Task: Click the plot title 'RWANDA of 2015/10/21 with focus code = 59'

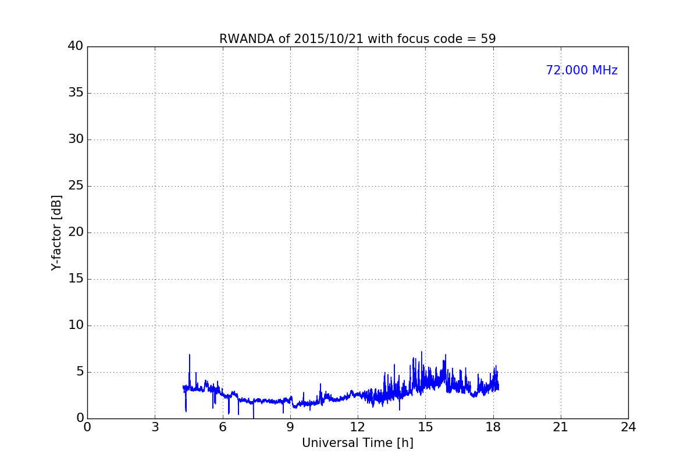Action: point(357,39)
